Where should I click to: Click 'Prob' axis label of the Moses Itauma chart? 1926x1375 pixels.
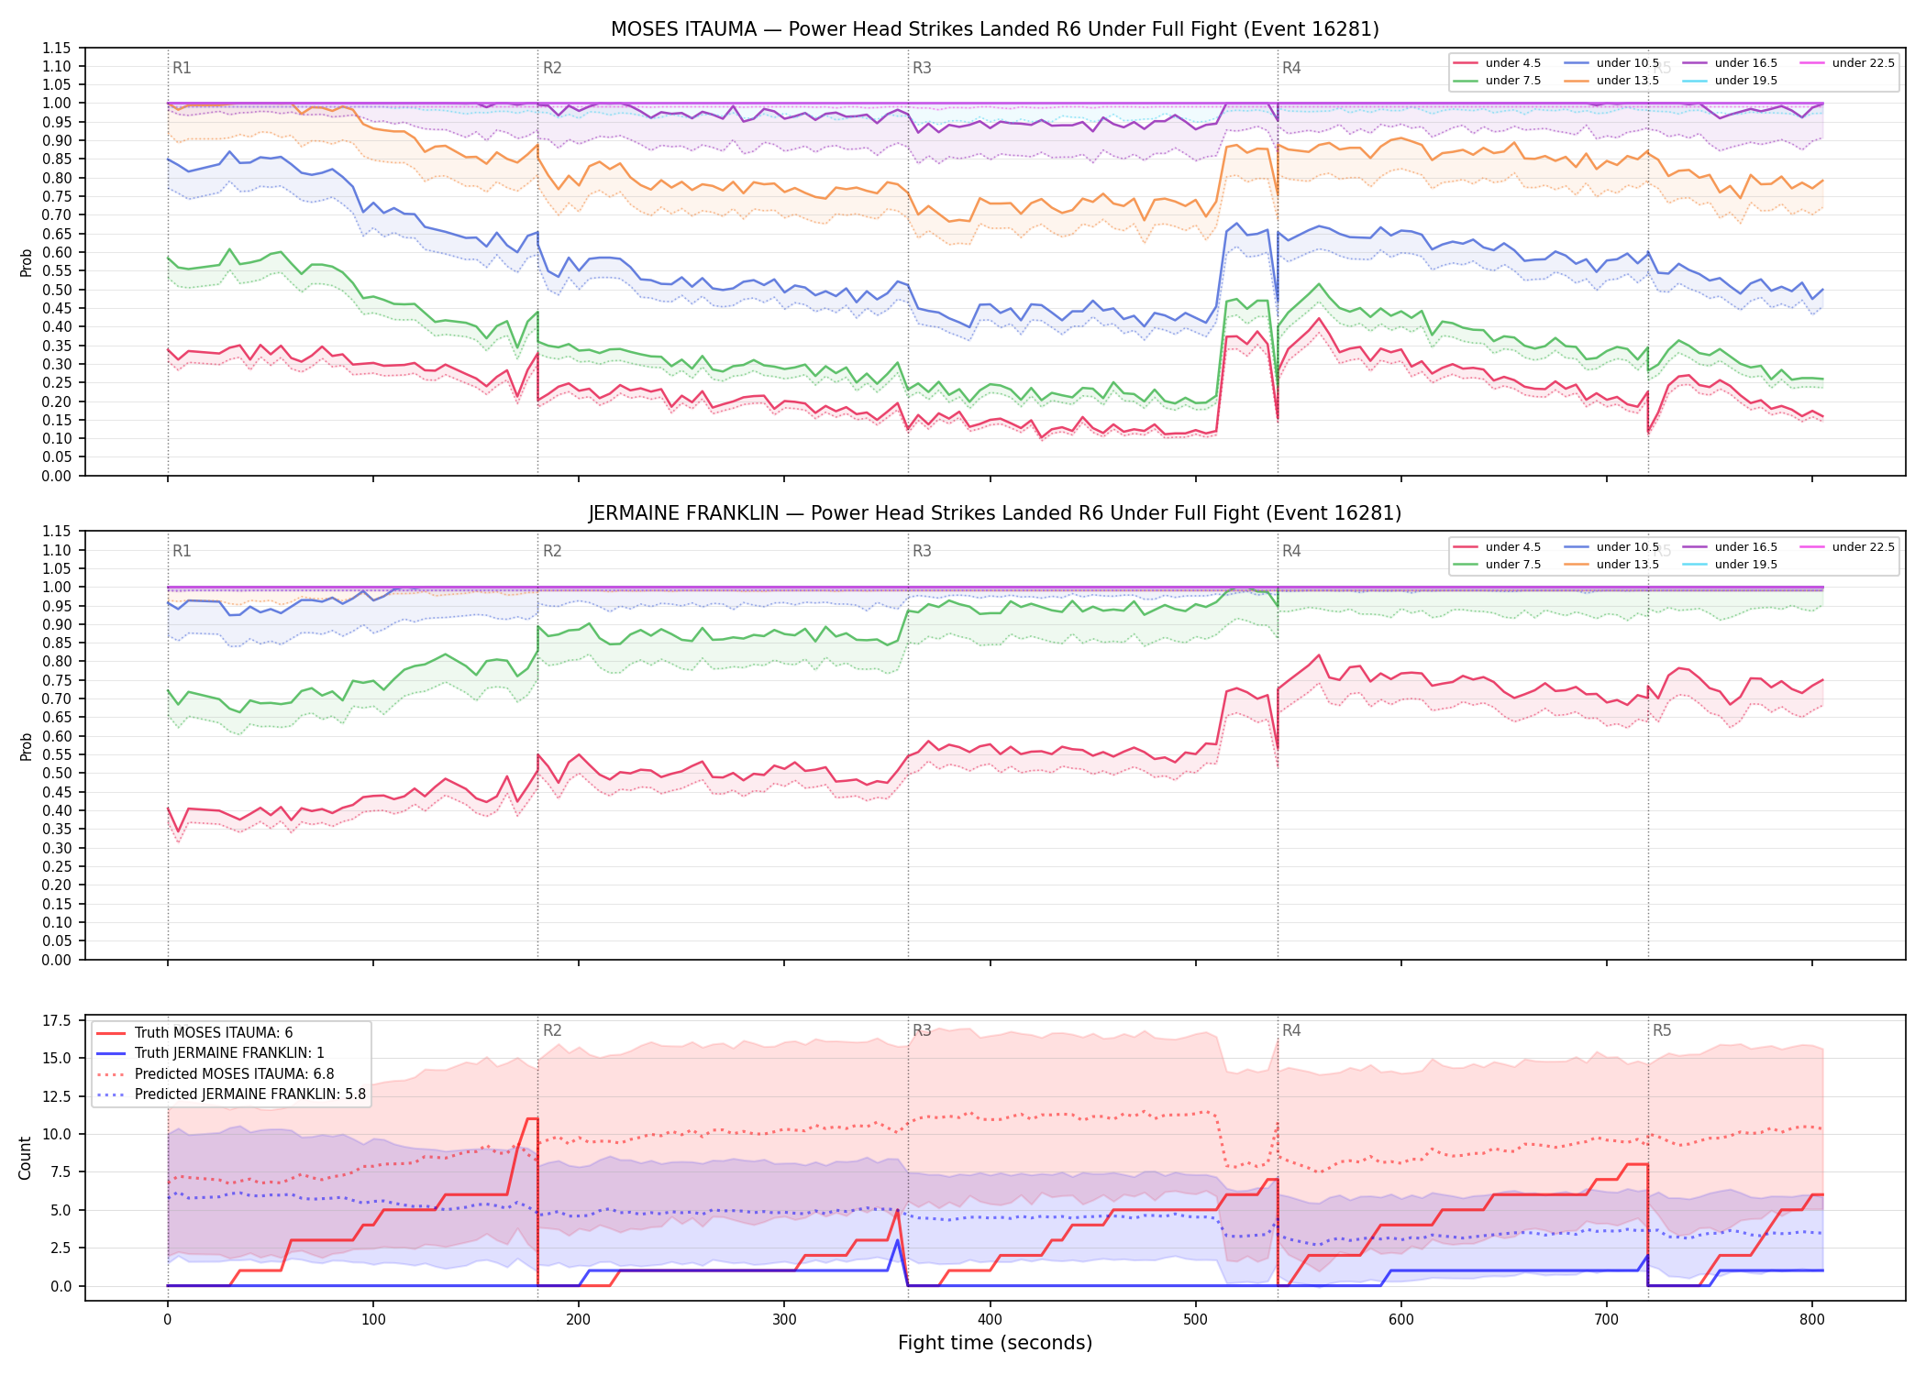[26, 262]
